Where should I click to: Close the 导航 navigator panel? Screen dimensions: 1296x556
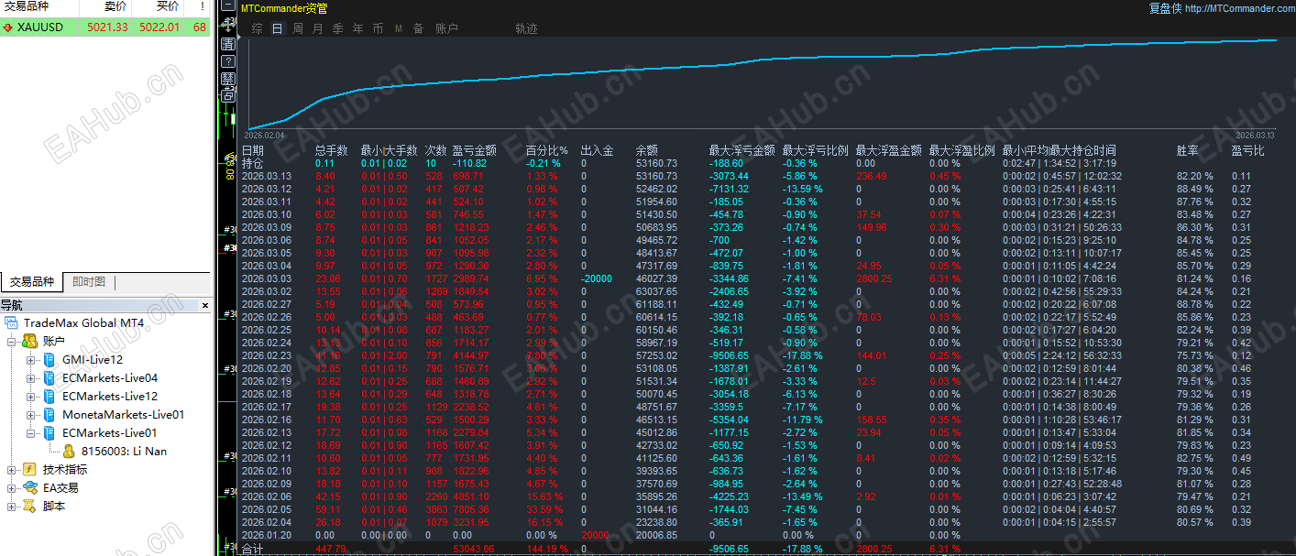204,306
